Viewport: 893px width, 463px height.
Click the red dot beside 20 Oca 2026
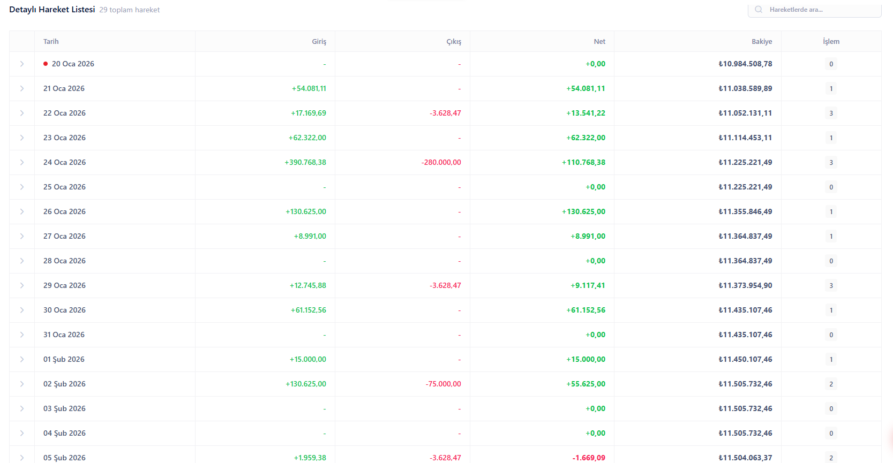click(x=46, y=64)
